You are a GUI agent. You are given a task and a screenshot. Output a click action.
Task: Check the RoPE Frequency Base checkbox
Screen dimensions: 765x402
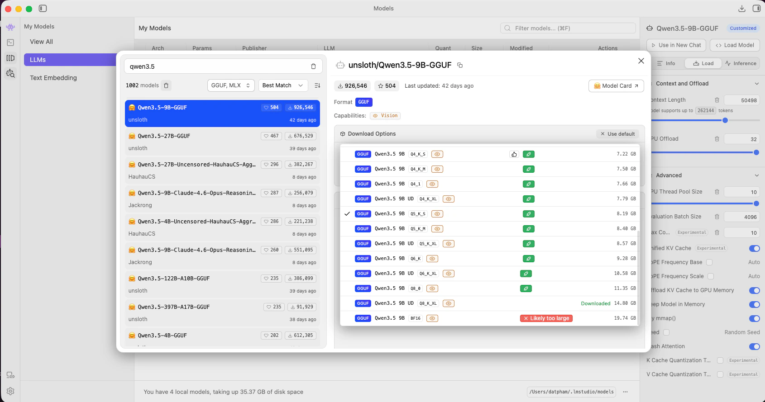point(709,262)
